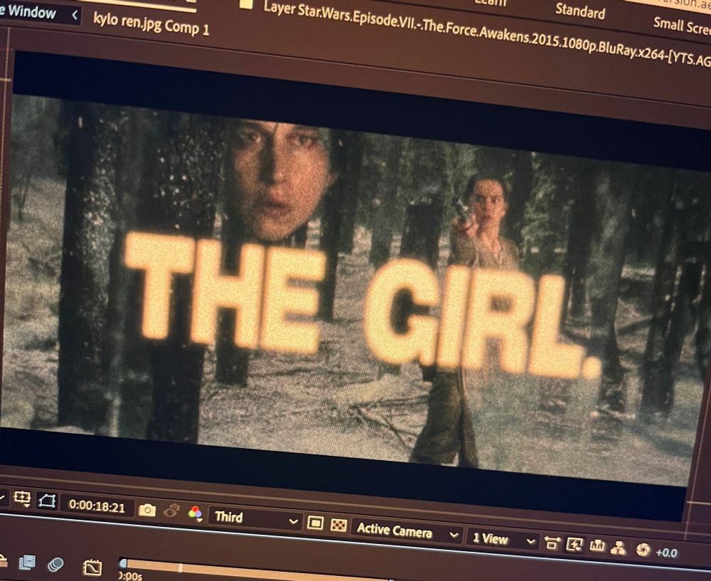Open the color channel display menu
This screenshot has width=711, height=581.
(196, 513)
